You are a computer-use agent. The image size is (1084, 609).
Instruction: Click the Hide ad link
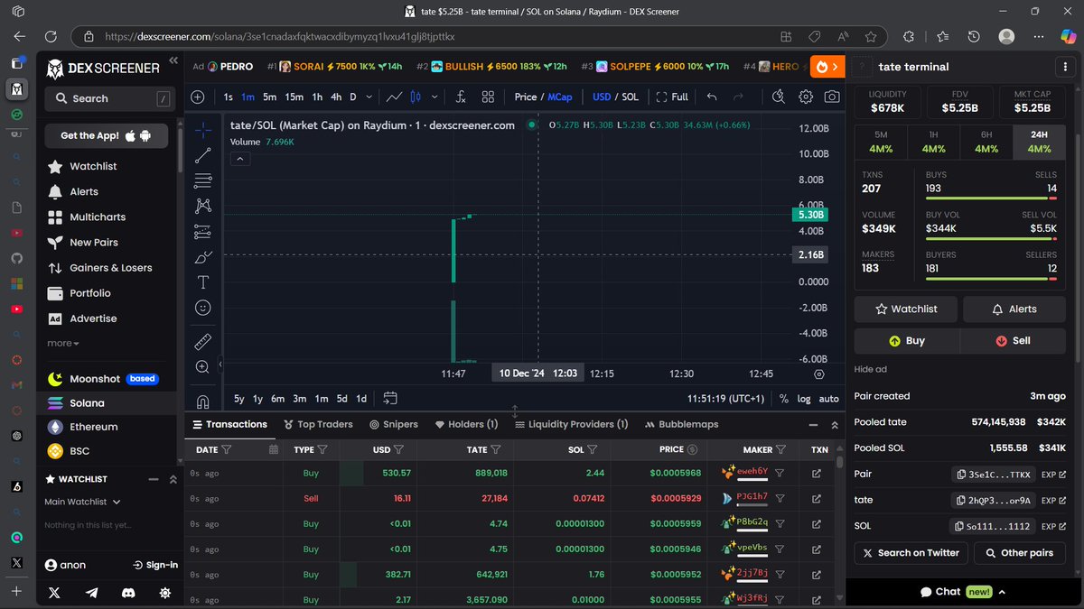870,369
